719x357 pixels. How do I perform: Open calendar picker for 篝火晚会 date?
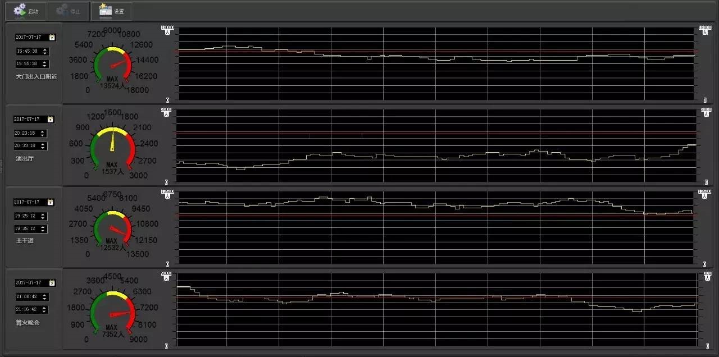click(x=52, y=283)
